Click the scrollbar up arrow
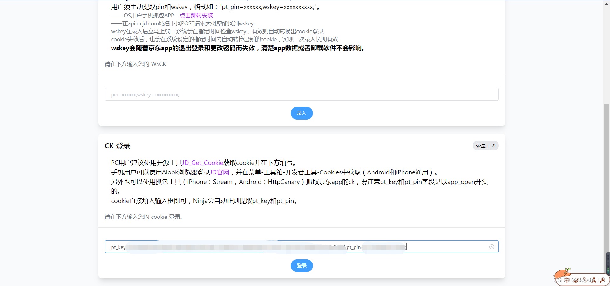610x286 pixels. click(x=606, y=3)
